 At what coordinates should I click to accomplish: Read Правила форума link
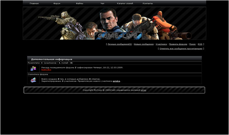[178, 44]
